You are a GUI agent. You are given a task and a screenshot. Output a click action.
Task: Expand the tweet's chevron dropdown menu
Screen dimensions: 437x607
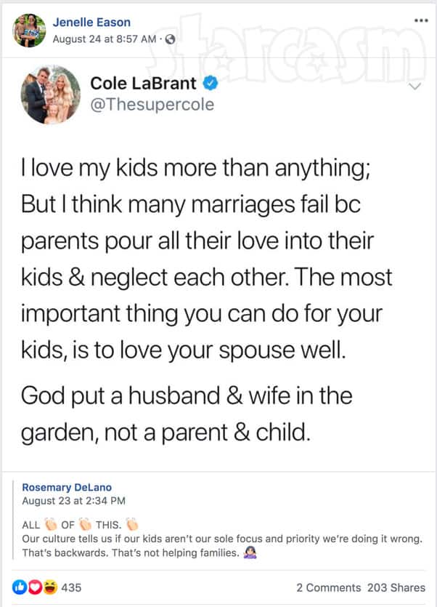point(415,87)
